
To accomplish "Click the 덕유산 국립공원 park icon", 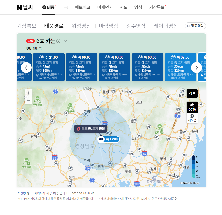I will 38,98.
